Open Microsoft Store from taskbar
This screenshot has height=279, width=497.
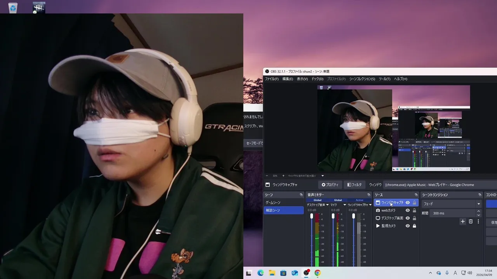[x=283, y=273]
